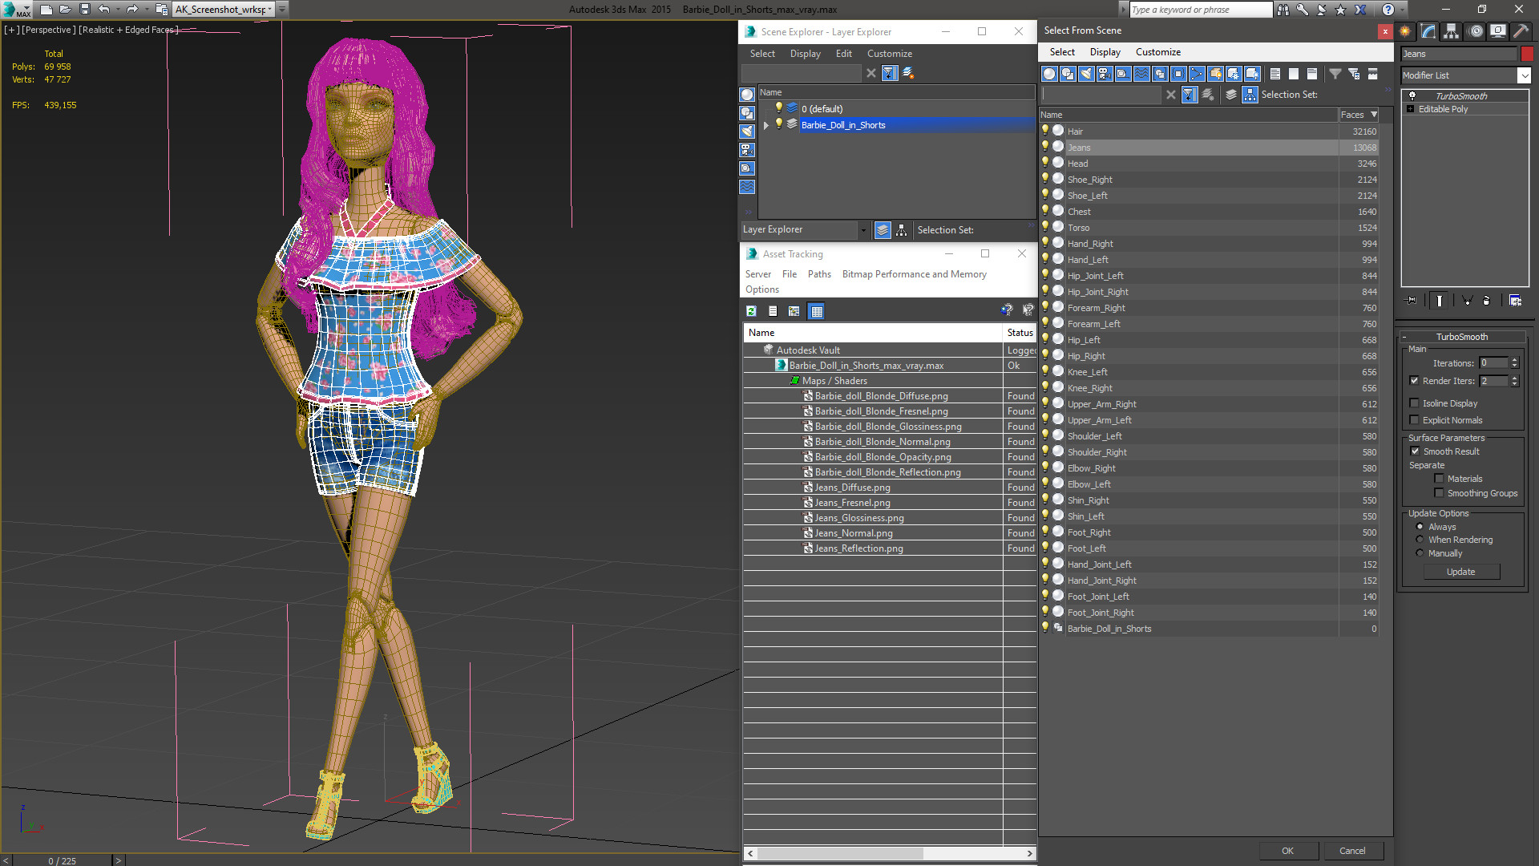Click the object name field showing Jeans
Viewport: 1539px width, 866px height.
1459,54
